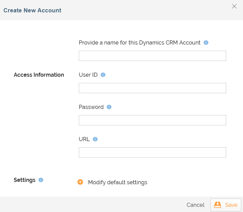Click the info icon next to Settings
The height and width of the screenshot is (212, 243).
coord(41,180)
